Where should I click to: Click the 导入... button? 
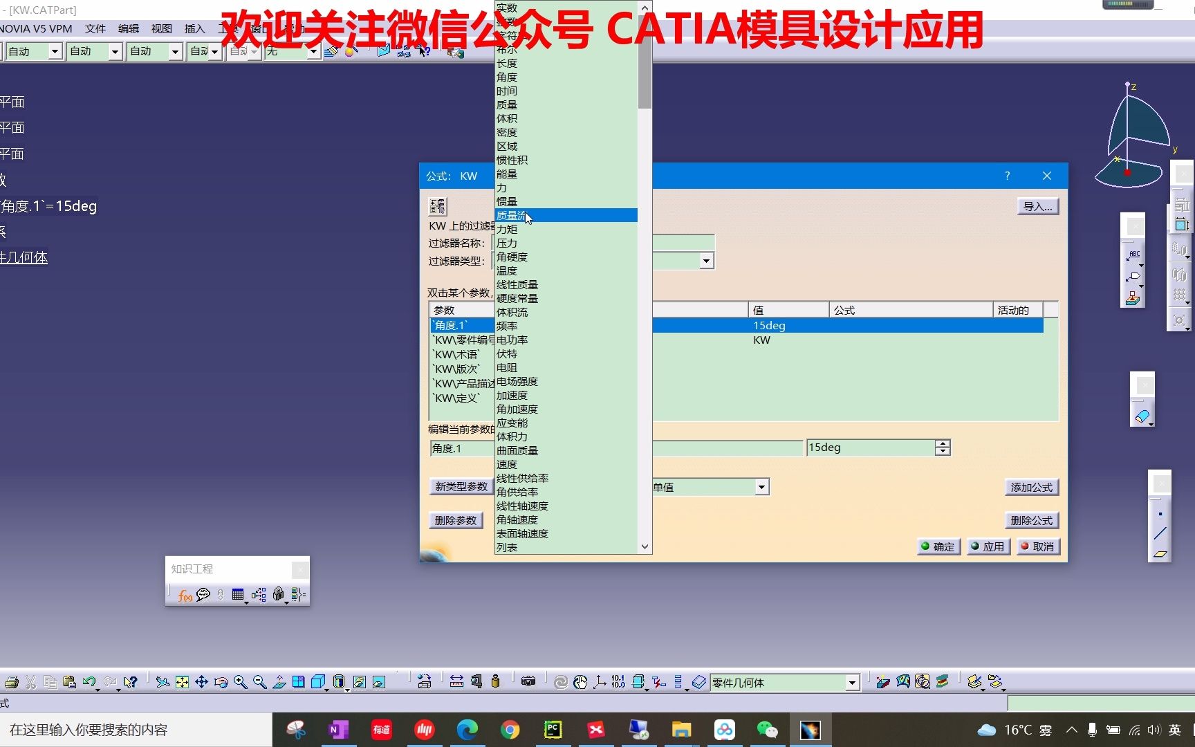(x=1037, y=206)
